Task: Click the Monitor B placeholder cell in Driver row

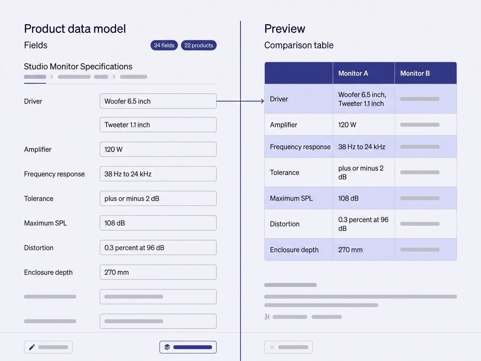Action: pyautogui.click(x=426, y=99)
